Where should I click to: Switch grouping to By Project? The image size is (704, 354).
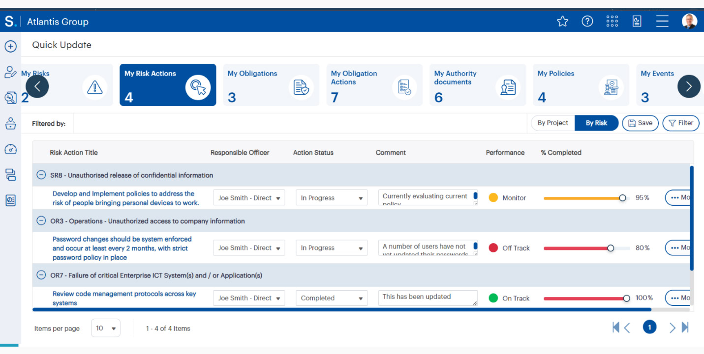click(552, 123)
